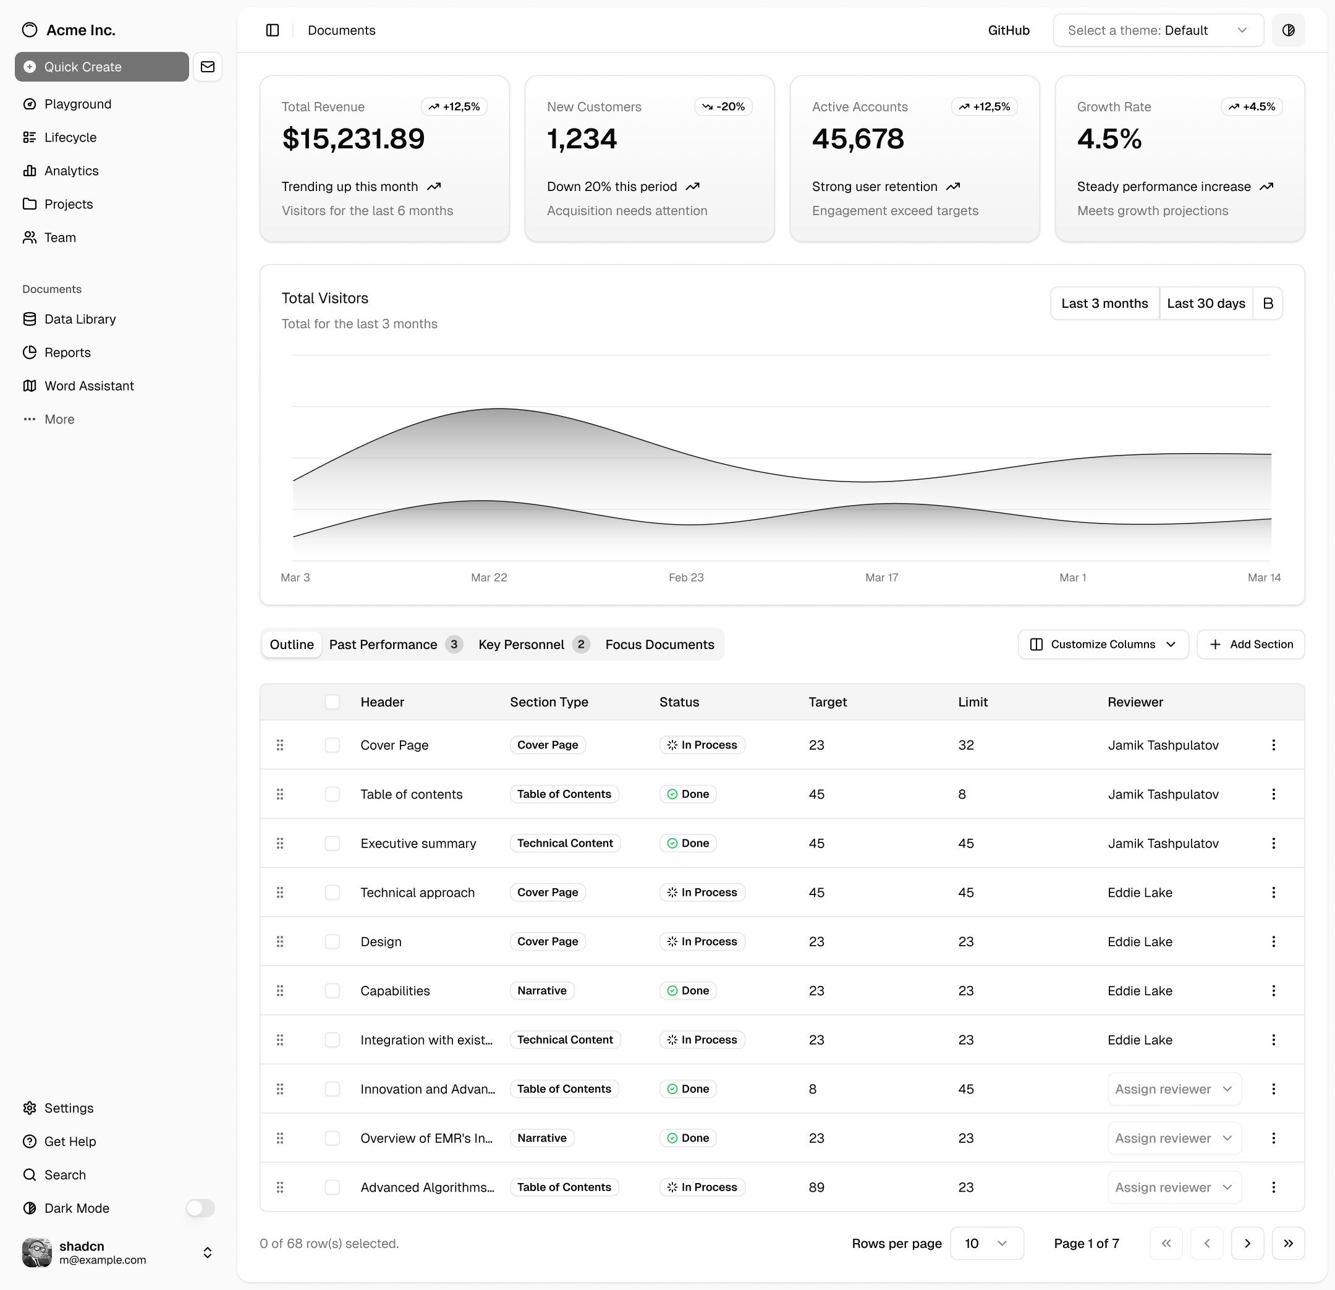Open the Select a theme dropdown
Image resolution: width=1335 pixels, height=1290 pixels.
pos(1157,30)
